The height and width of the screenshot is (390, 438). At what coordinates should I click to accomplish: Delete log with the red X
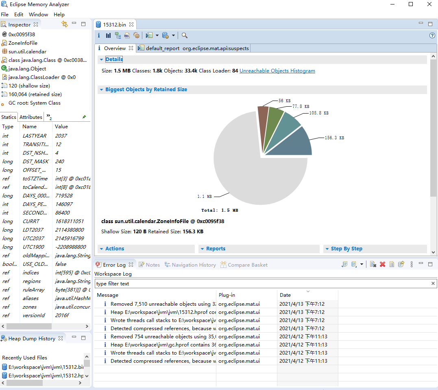382,264
